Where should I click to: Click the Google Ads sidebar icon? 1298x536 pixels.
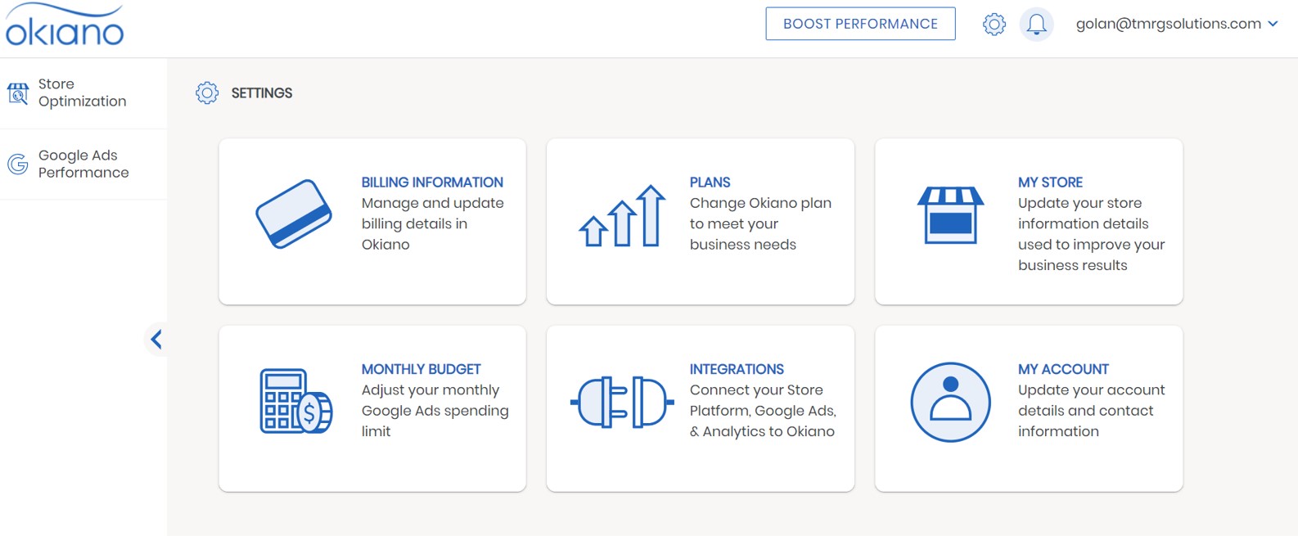[x=18, y=164]
